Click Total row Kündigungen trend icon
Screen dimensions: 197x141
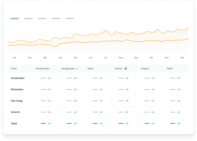75,123
